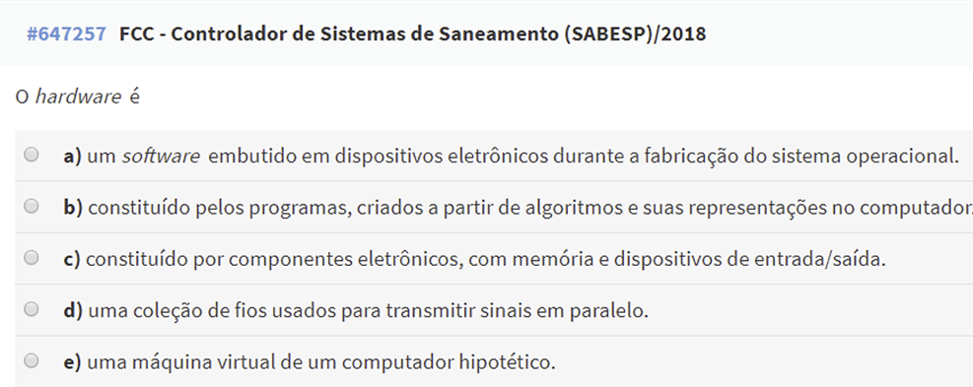This screenshot has height=387, width=973.
Task: Click the bold 'd)' option label
Action: point(73,311)
